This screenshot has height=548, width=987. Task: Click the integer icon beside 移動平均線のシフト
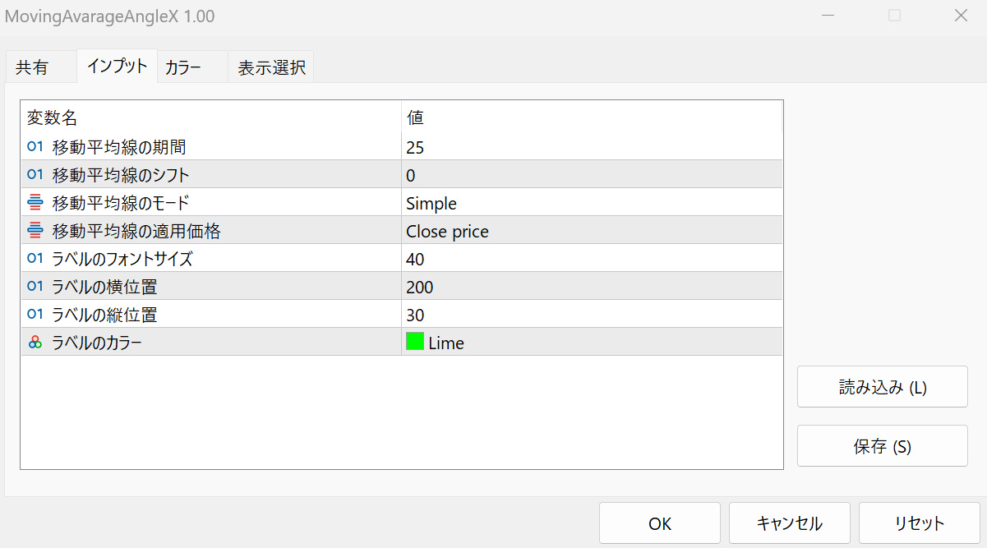coord(35,175)
